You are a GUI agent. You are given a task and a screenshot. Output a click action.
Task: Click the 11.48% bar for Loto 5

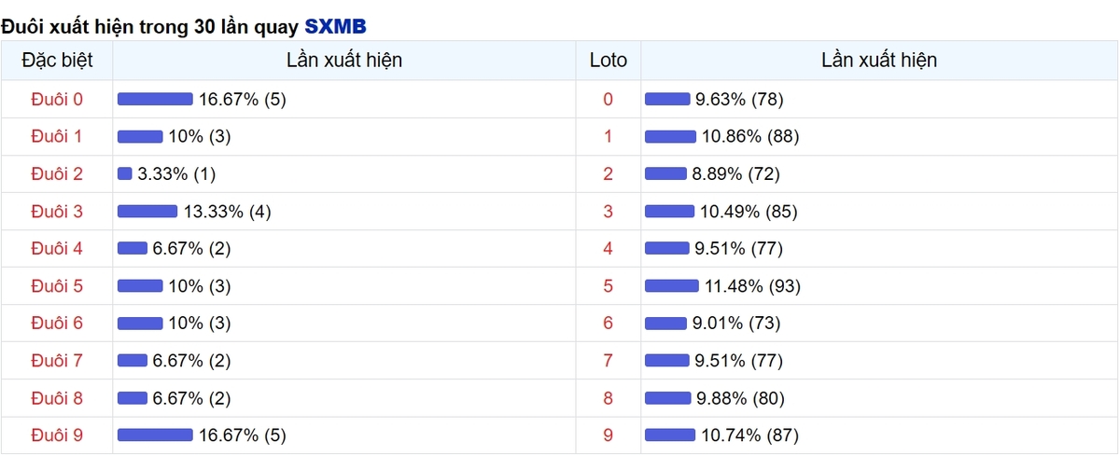(670, 285)
